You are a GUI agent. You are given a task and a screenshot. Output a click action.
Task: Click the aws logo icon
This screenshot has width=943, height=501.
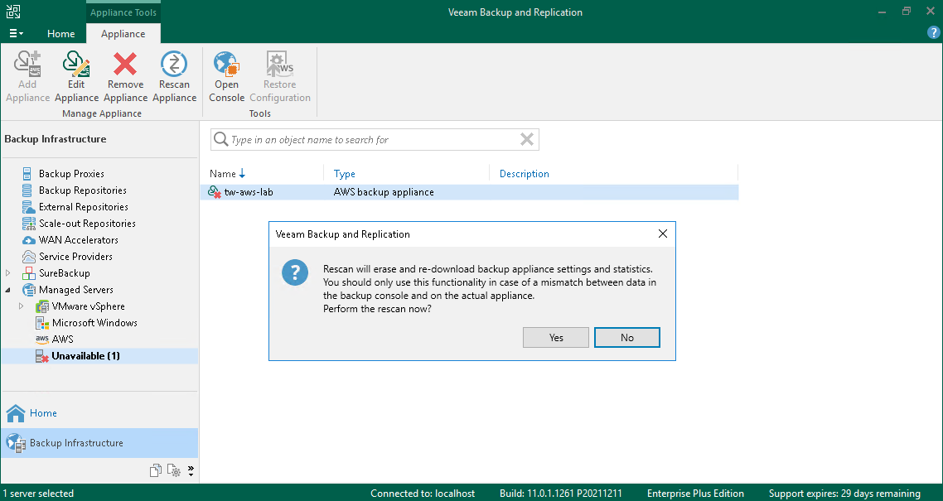(42, 340)
